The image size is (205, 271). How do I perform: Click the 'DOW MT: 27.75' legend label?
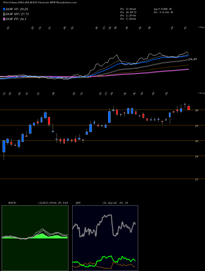pos(17,14)
